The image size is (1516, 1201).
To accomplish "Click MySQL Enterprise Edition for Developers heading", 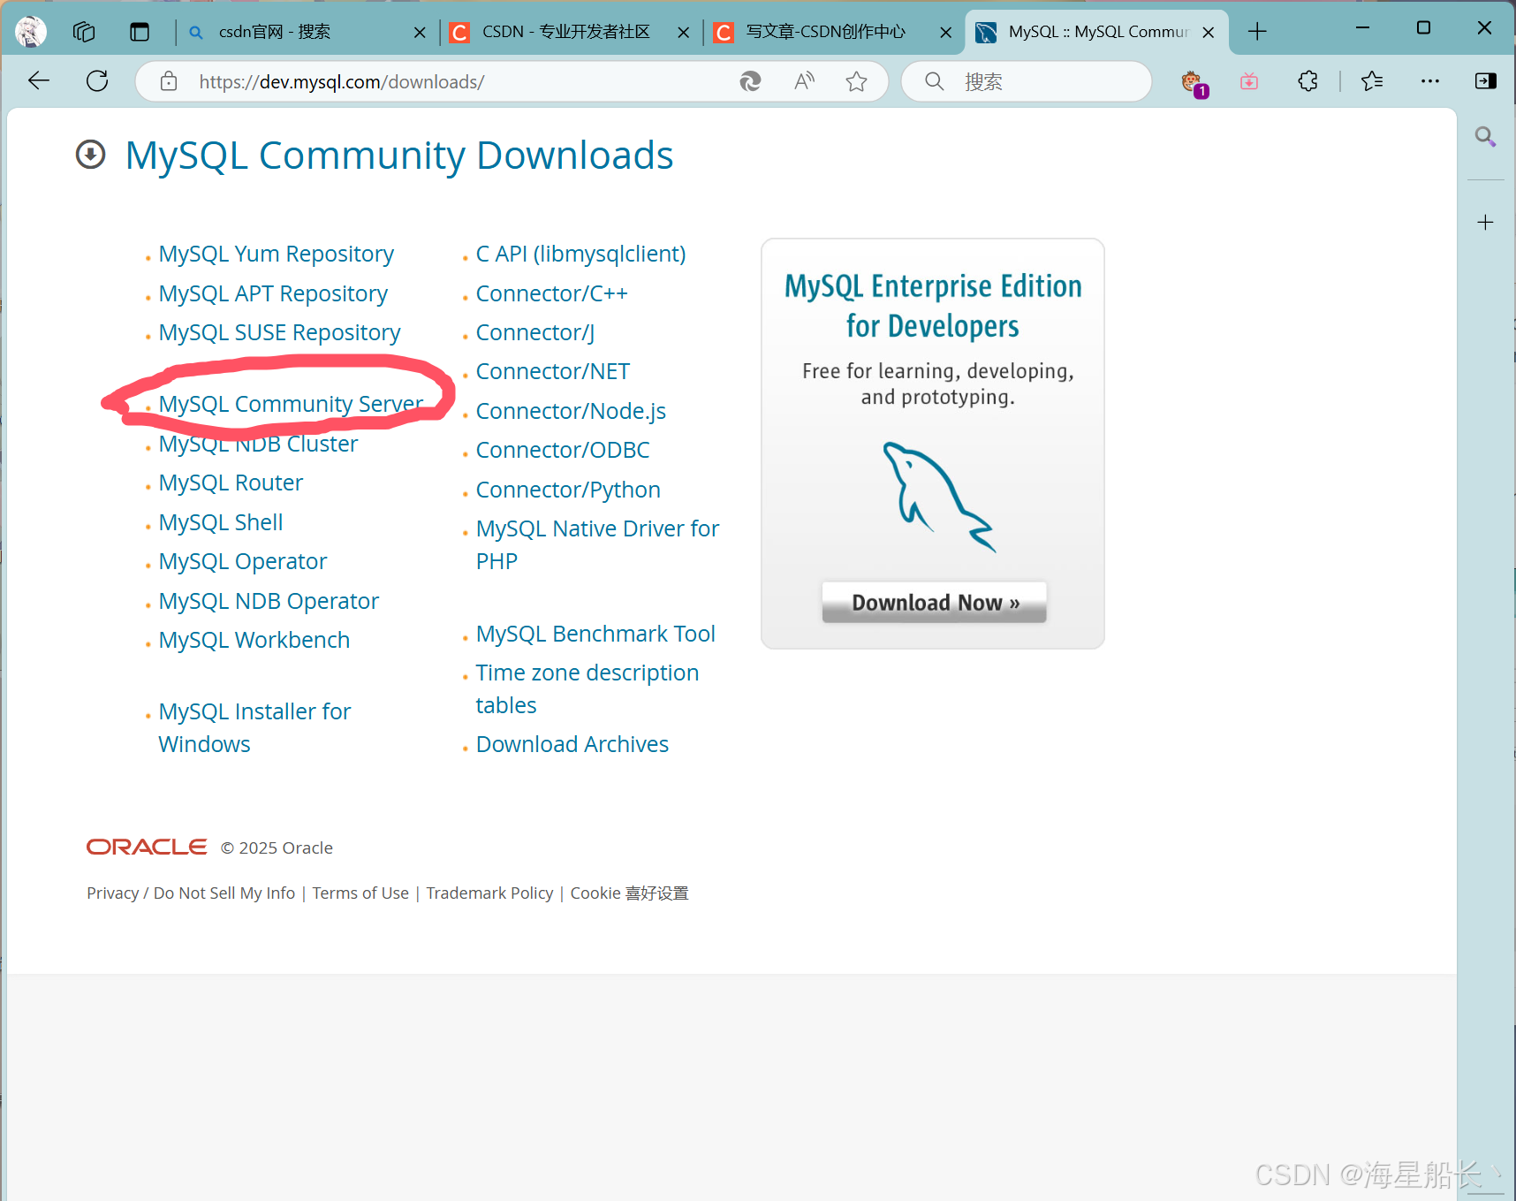I will 933,306.
